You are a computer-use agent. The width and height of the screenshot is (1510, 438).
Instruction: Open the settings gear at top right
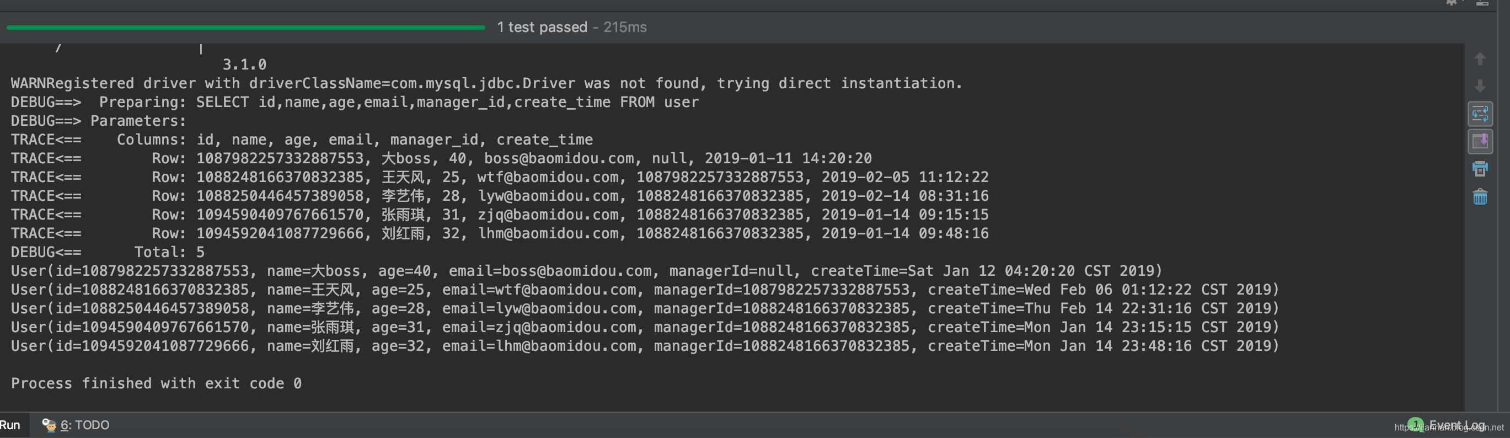[1452, 3]
